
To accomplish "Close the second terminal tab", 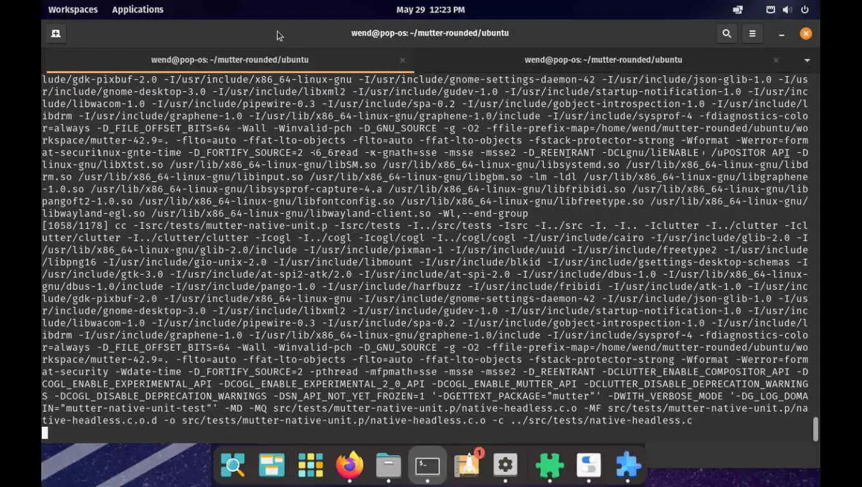I will coord(776,60).
